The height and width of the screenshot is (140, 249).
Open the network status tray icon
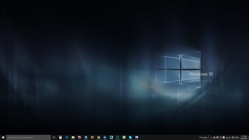[227, 138]
